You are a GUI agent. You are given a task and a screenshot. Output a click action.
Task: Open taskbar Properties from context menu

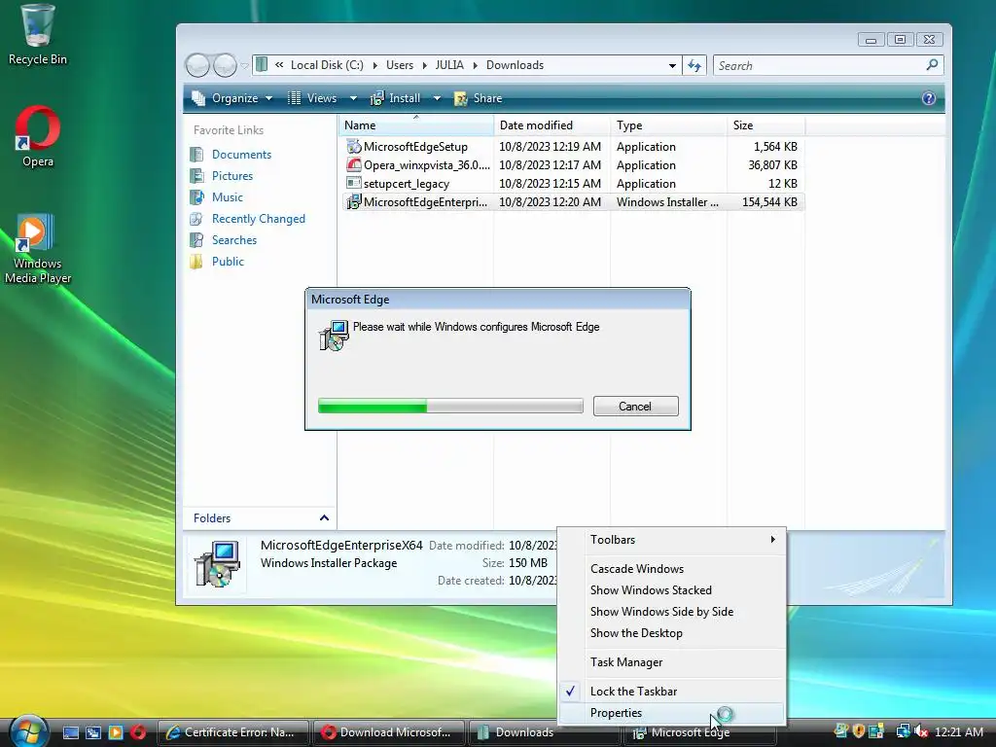[672, 713]
